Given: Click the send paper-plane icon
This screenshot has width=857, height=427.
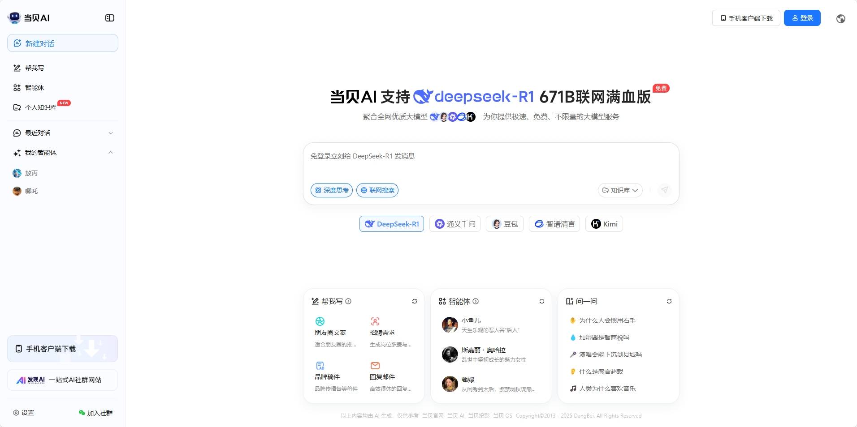Looking at the screenshot, I should (x=665, y=190).
